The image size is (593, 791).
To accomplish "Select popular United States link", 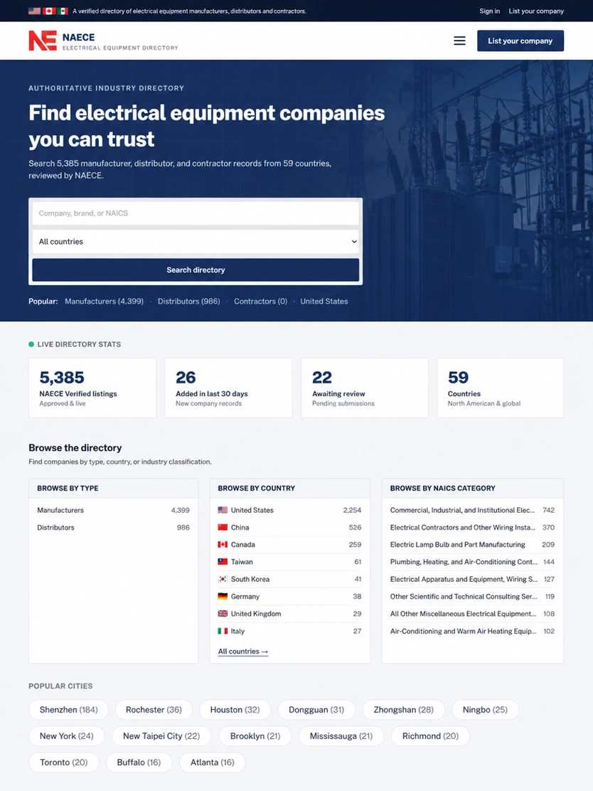I will (324, 301).
